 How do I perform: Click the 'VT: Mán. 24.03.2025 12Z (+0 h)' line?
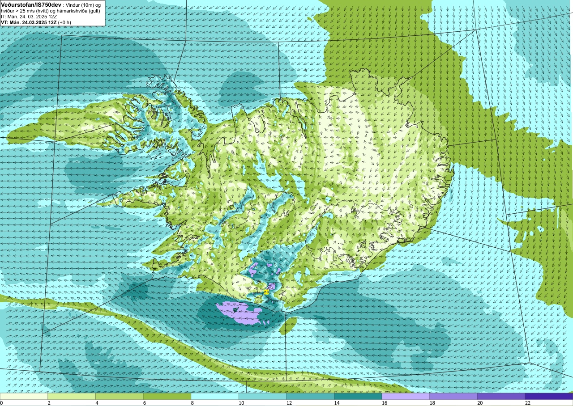coord(36,22)
